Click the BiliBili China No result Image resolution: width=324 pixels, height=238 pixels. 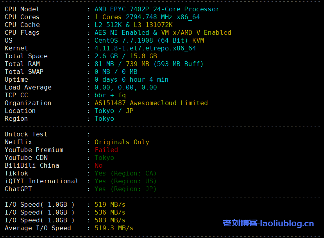click(x=98, y=165)
